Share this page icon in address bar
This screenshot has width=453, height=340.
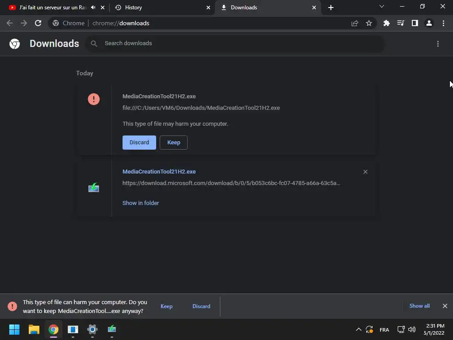click(x=355, y=23)
